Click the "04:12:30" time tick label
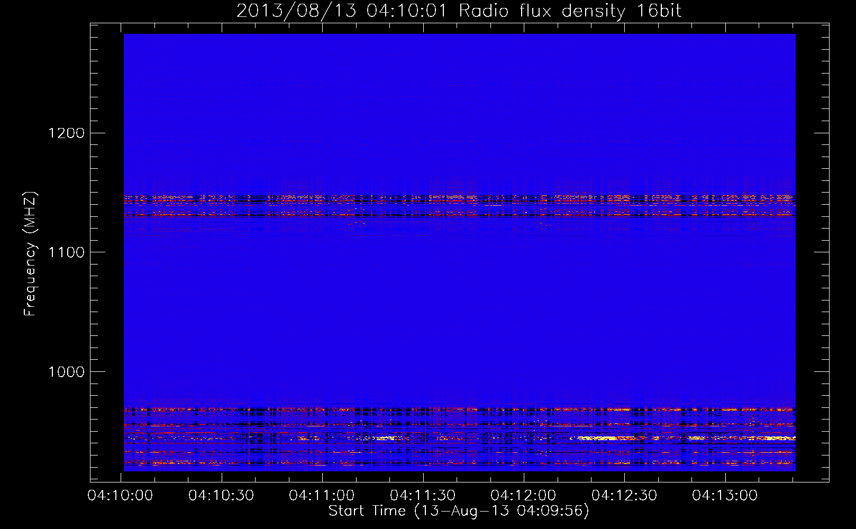Image resolution: width=856 pixels, height=529 pixels. pyautogui.click(x=624, y=496)
